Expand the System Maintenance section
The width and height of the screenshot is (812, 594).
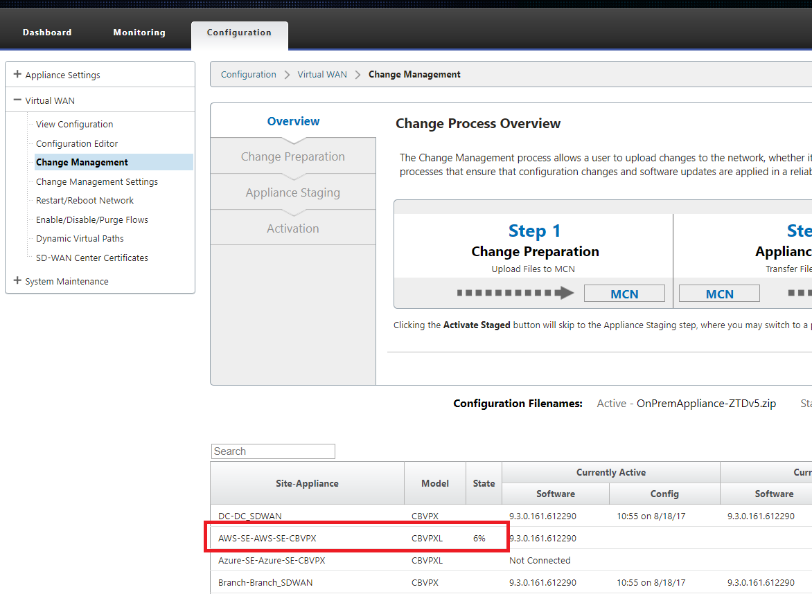point(17,281)
